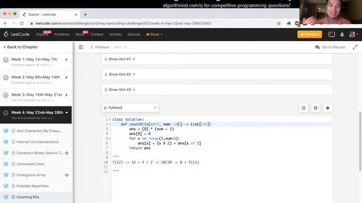Open the Interval List Intersections problem
The width and height of the screenshot is (362, 203).
37,142
